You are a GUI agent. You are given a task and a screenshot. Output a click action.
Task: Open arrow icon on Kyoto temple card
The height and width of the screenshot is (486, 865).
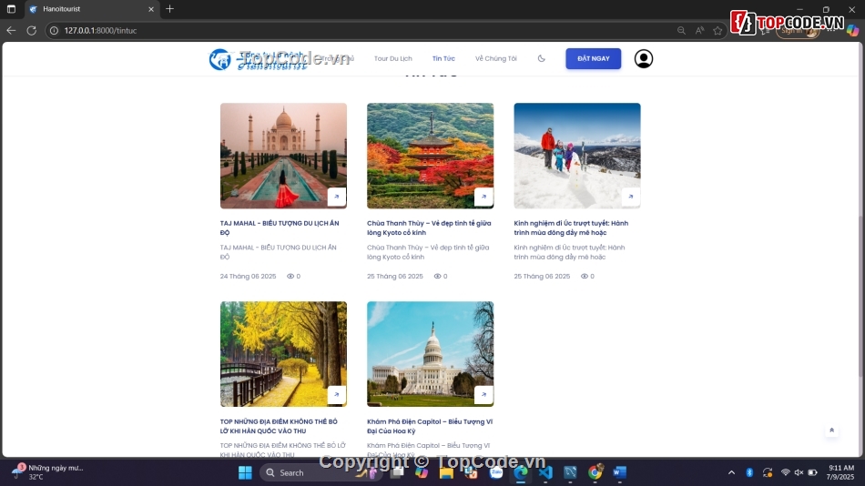tap(483, 197)
